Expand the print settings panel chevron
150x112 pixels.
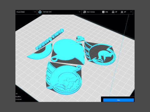coord(131,12)
